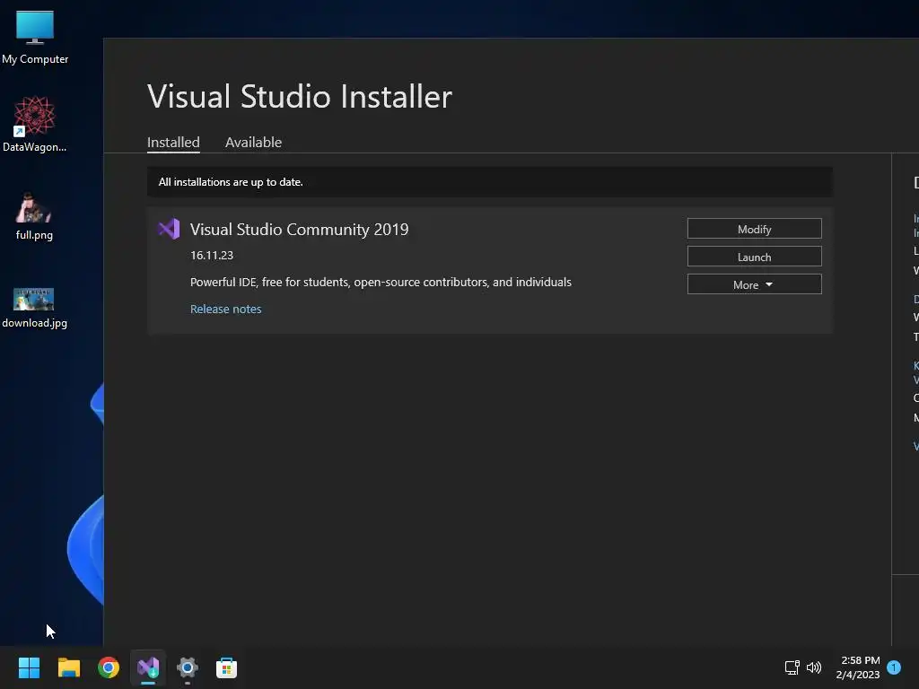
Task: Select the DataWagon desktop shortcut
Action: coord(35,124)
